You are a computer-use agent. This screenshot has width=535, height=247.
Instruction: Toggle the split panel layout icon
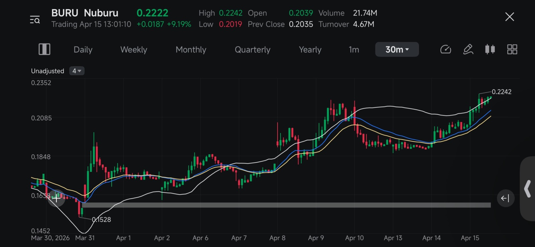[x=44, y=49]
